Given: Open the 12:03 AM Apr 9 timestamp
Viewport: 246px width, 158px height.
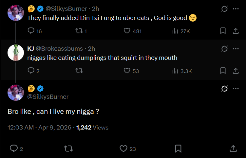Looking at the screenshot, I should 39,128.
